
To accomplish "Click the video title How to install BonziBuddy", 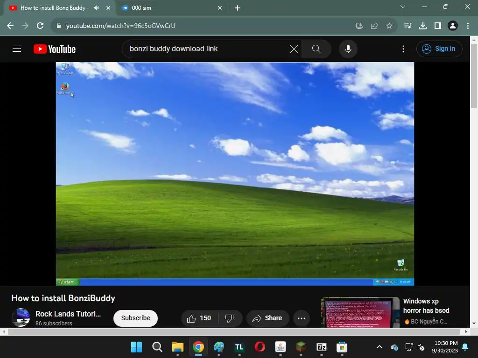I will point(63,298).
